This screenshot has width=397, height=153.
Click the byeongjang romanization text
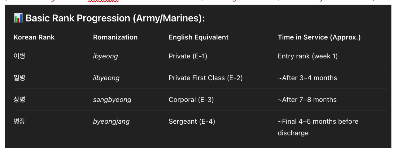(111, 122)
